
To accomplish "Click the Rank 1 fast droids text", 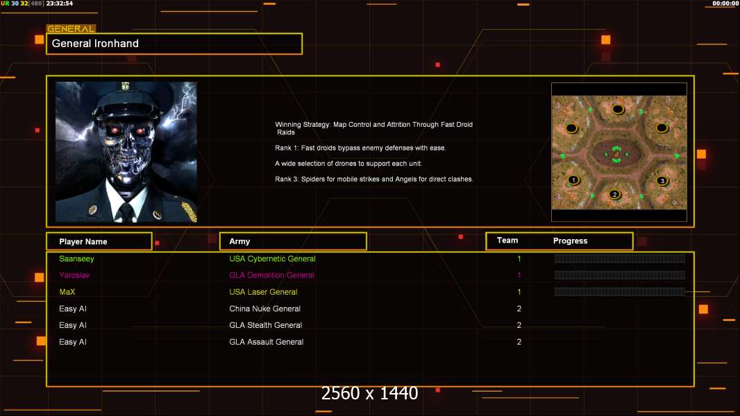I will point(360,148).
